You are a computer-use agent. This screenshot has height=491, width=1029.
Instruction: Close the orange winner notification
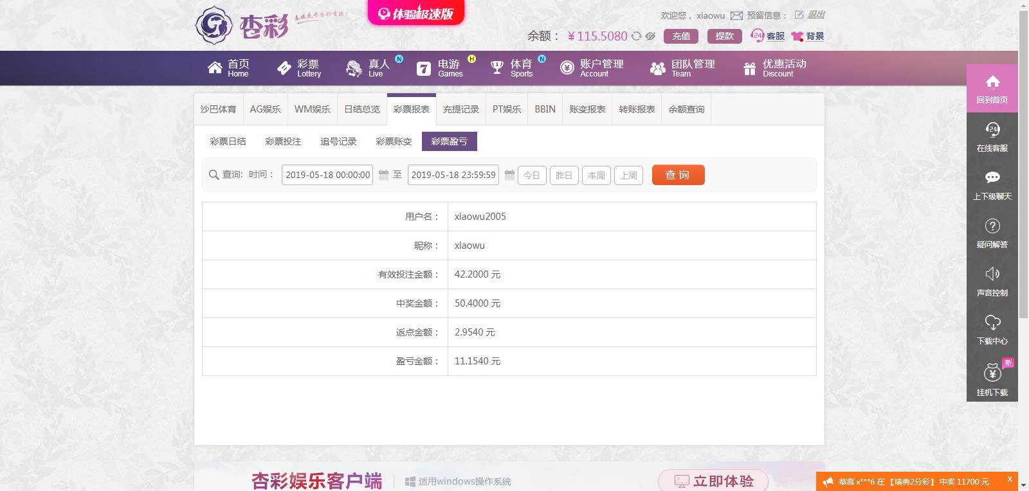click(1010, 479)
